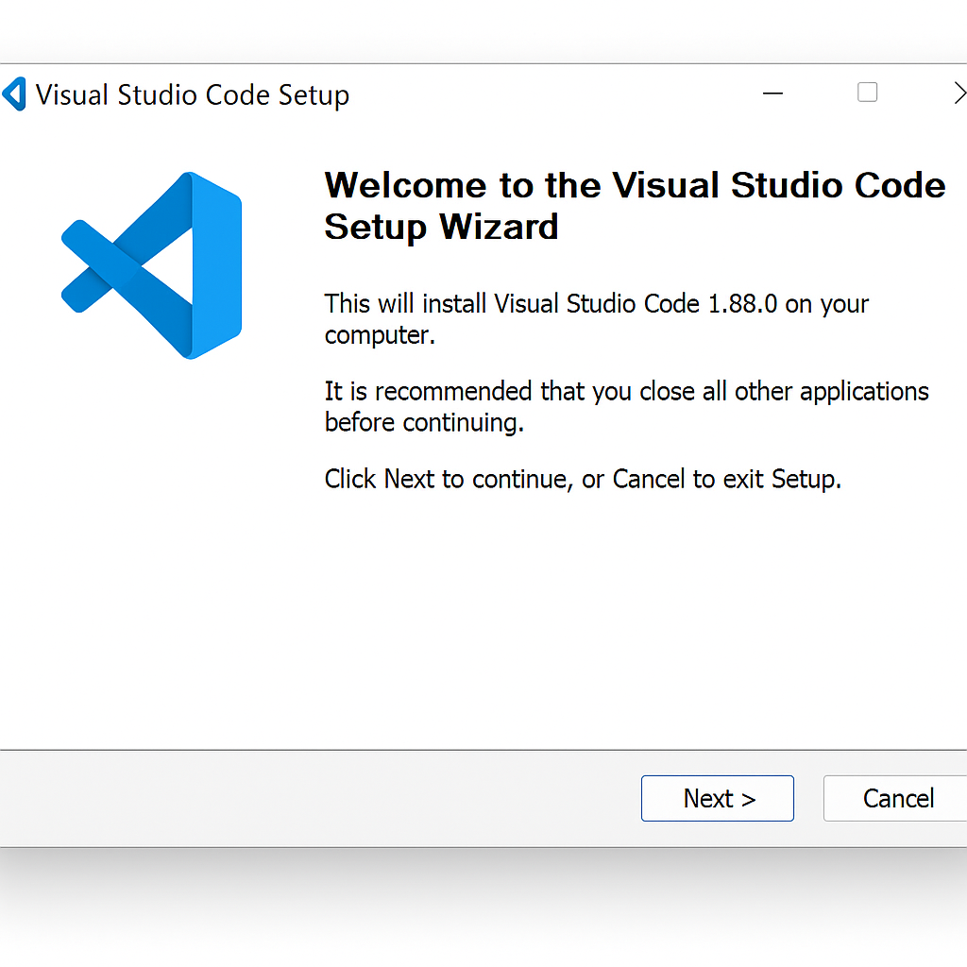Click the "Welcome to the Visual Studio Code" heading line

point(635,185)
